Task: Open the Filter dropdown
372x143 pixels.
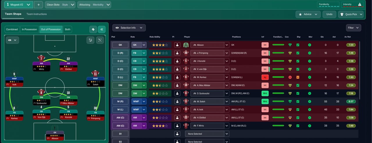Action: point(353,28)
